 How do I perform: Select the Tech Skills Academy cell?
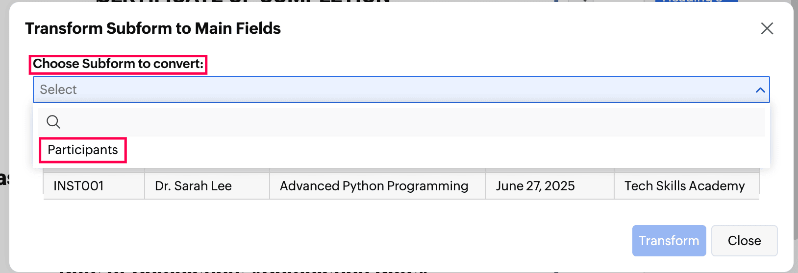click(687, 186)
